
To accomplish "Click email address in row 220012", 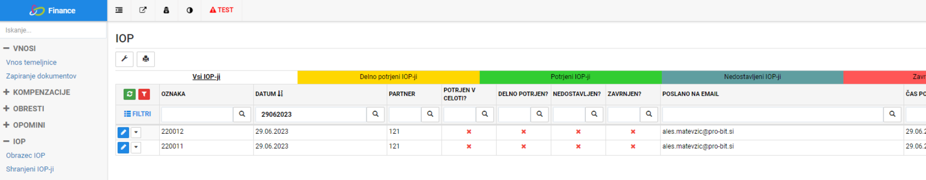I will pos(698,132).
